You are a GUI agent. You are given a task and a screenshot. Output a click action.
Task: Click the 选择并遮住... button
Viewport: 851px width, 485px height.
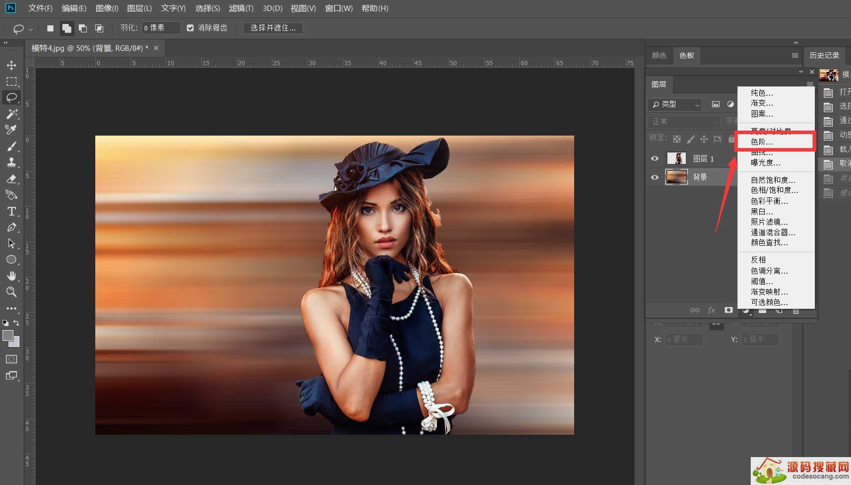click(273, 28)
